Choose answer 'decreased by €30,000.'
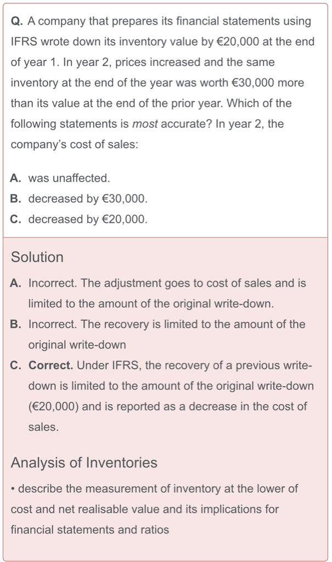The width and height of the screenshot is (332, 562). tap(88, 199)
